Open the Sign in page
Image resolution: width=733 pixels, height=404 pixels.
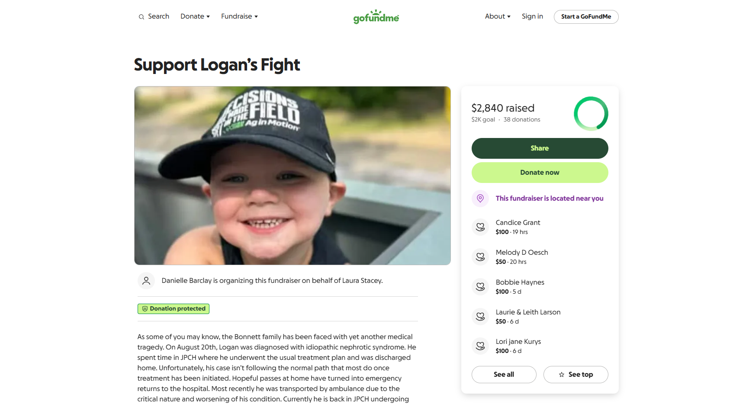(532, 16)
